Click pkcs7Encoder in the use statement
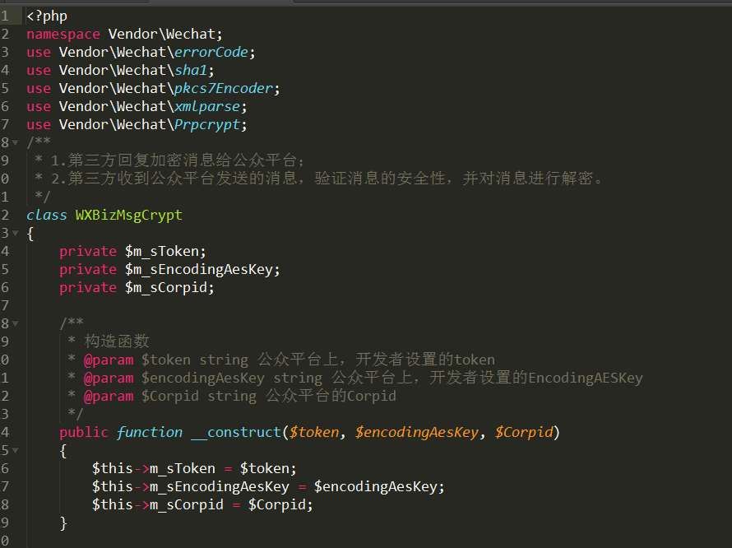 point(223,88)
